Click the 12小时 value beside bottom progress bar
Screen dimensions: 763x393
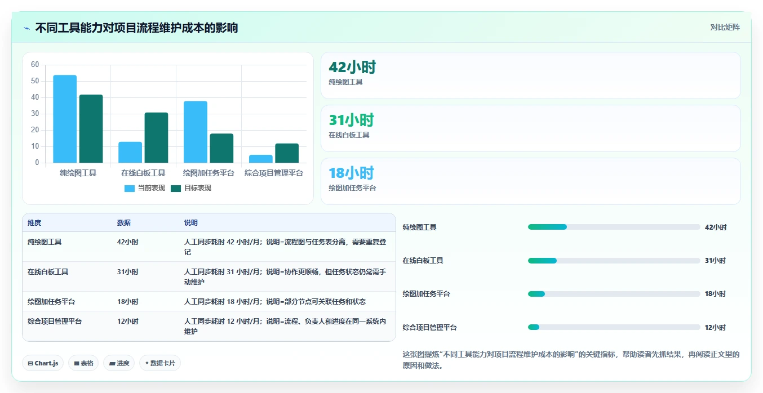tap(715, 328)
